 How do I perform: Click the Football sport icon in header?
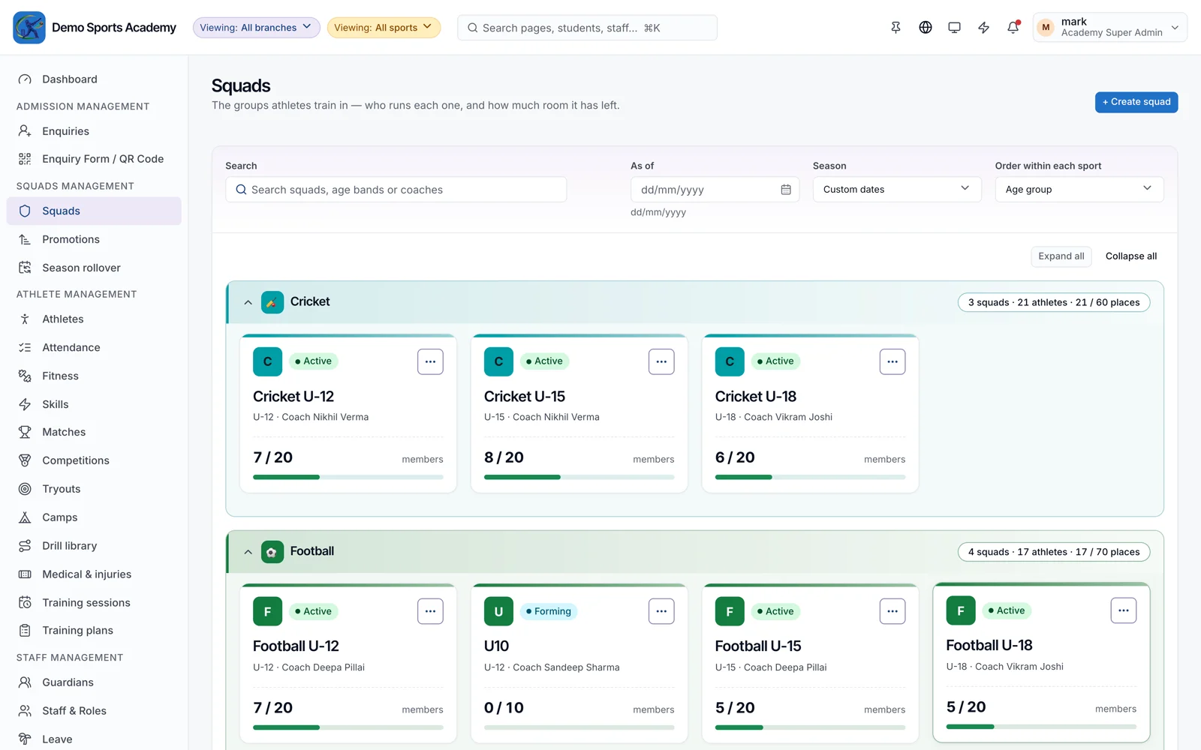272,552
